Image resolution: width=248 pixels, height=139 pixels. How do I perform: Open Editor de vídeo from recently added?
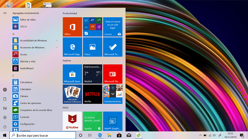pos(35,20)
